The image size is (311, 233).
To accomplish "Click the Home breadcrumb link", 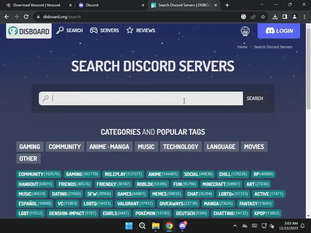I will pyautogui.click(x=242, y=47).
